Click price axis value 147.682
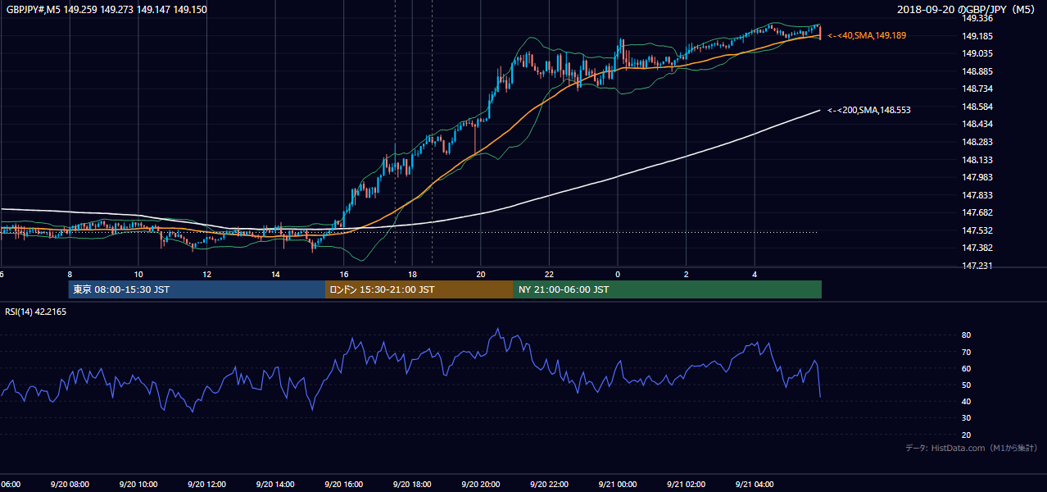This screenshot has width=1047, height=492. 977,212
